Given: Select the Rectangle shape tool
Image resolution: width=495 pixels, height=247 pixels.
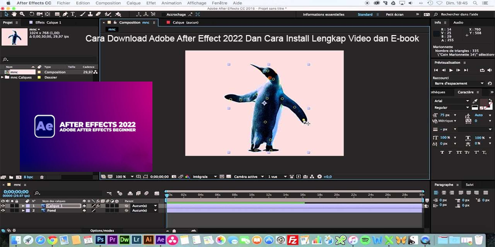Looking at the screenshot, I should coord(57,14).
